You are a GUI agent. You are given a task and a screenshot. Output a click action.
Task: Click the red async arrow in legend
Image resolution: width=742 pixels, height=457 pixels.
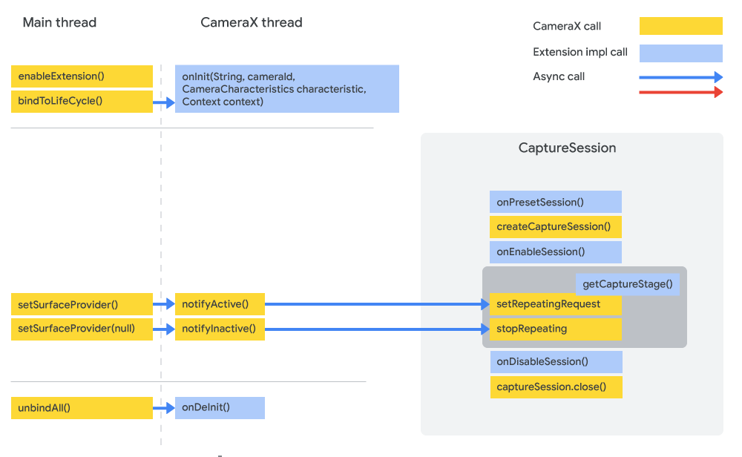[680, 92]
